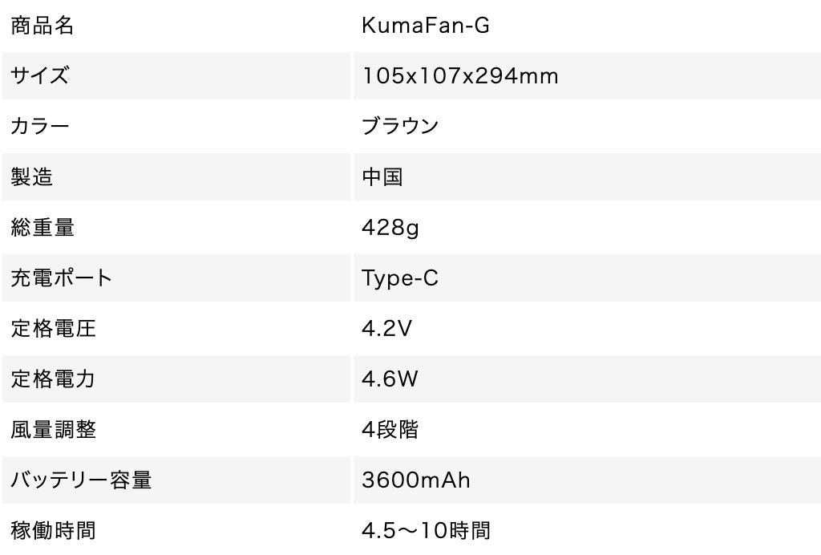Click the 製造 label
Image resolution: width=821 pixels, height=555 pixels.
coord(32,177)
